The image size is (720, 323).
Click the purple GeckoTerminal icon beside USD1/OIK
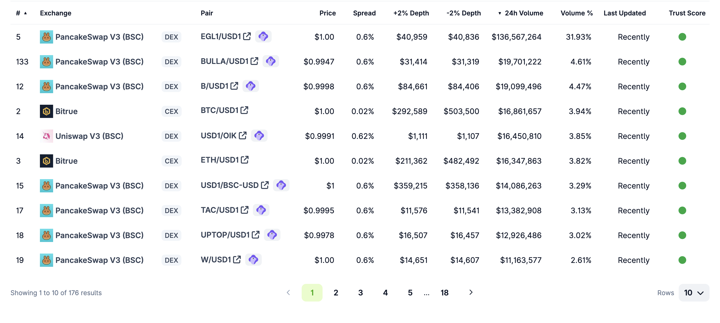pyautogui.click(x=259, y=136)
